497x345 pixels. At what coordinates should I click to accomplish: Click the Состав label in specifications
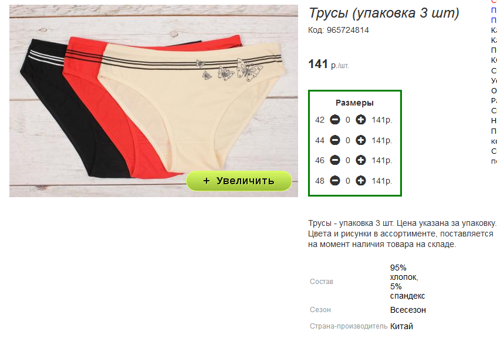coord(322,282)
